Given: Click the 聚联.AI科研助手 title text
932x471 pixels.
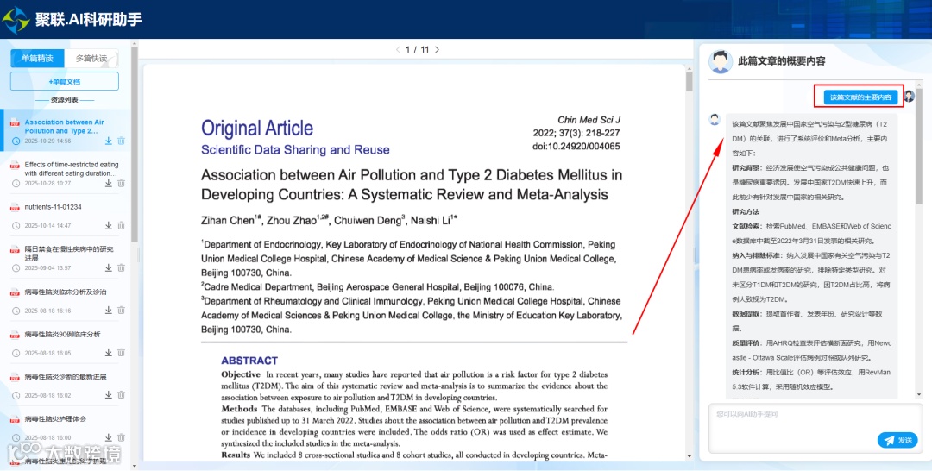Looking at the screenshot, I should (89, 20).
